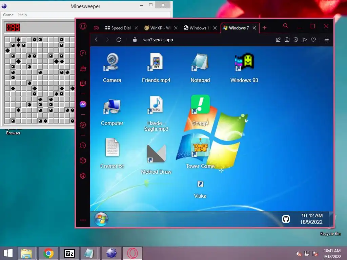
Task: Open the Windows 8 Start button
Action: point(8,253)
